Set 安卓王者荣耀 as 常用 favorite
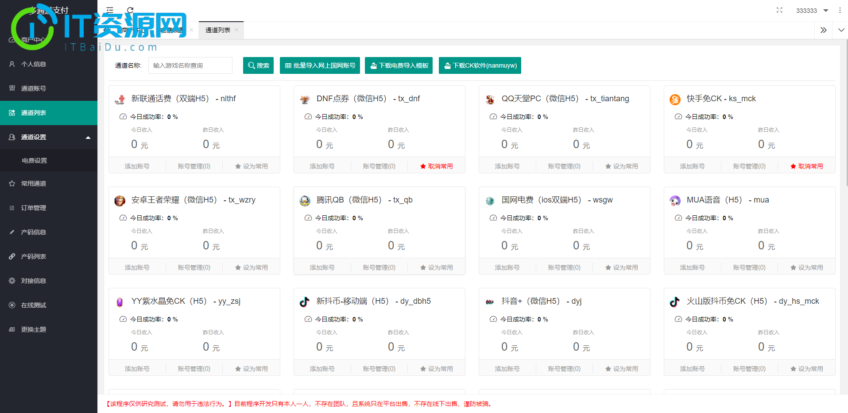Image resolution: width=848 pixels, height=413 pixels. pos(251,268)
